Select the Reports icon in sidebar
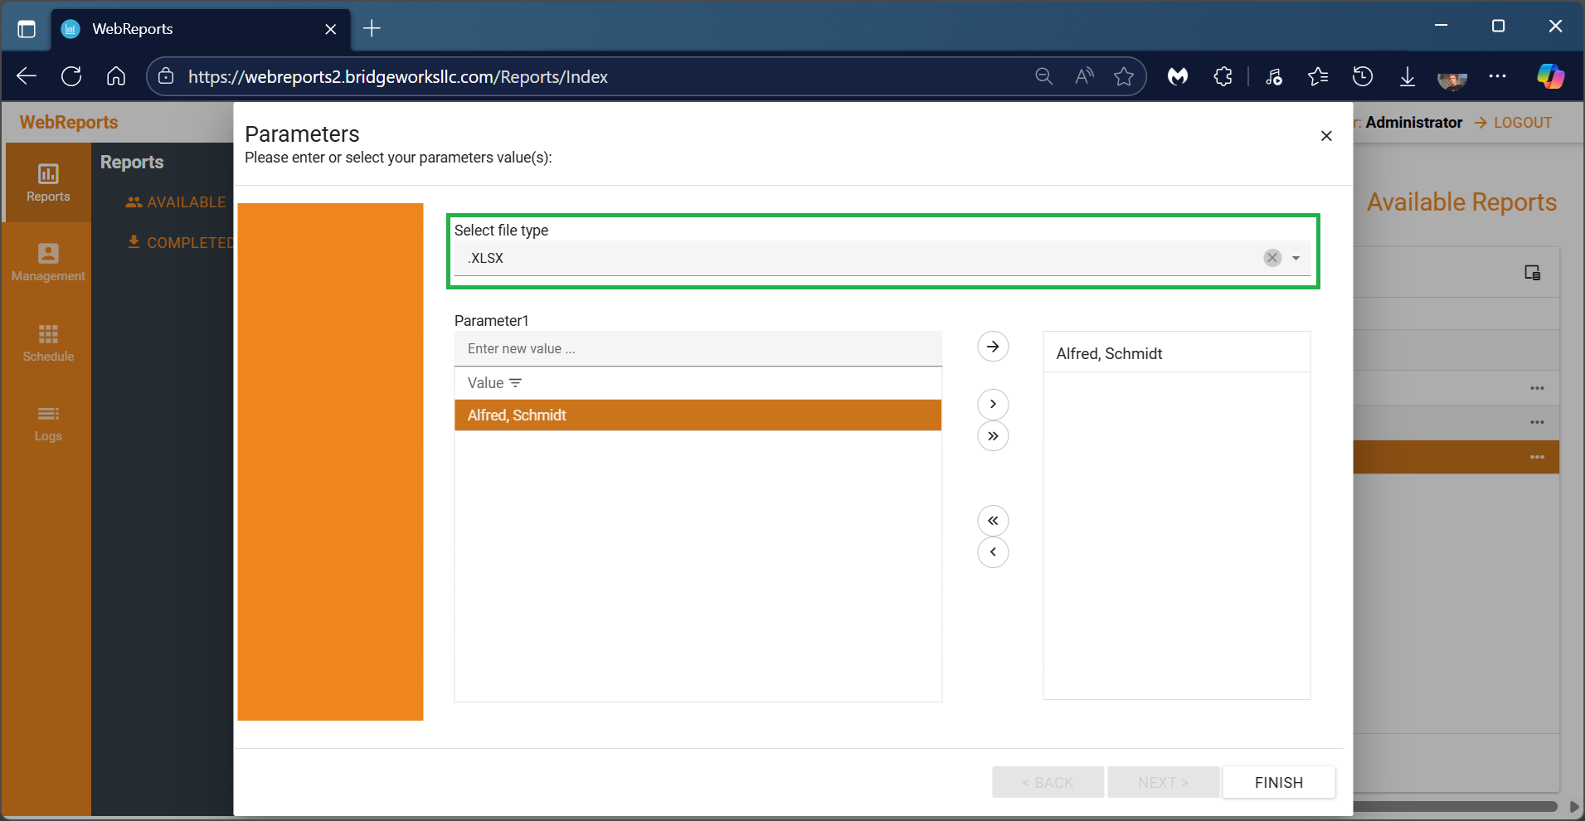 [x=47, y=182]
